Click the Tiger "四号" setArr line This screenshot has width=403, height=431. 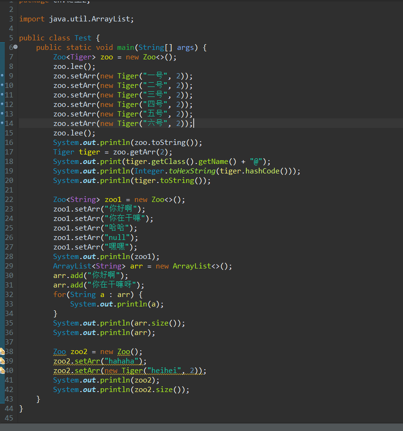coord(123,105)
